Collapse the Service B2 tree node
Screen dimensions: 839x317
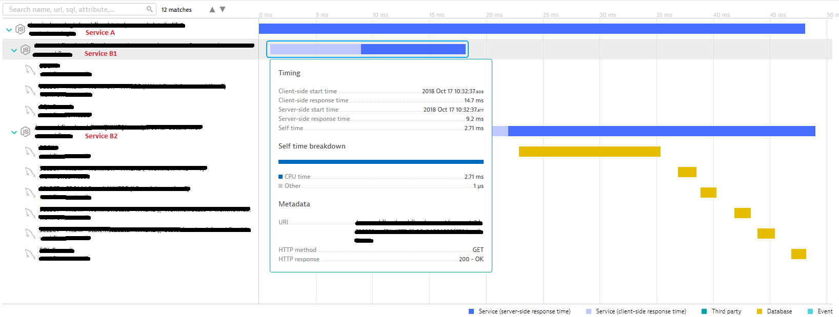(x=14, y=132)
